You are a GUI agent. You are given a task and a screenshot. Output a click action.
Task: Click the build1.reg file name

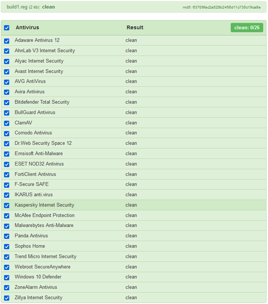(x=17, y=7)
